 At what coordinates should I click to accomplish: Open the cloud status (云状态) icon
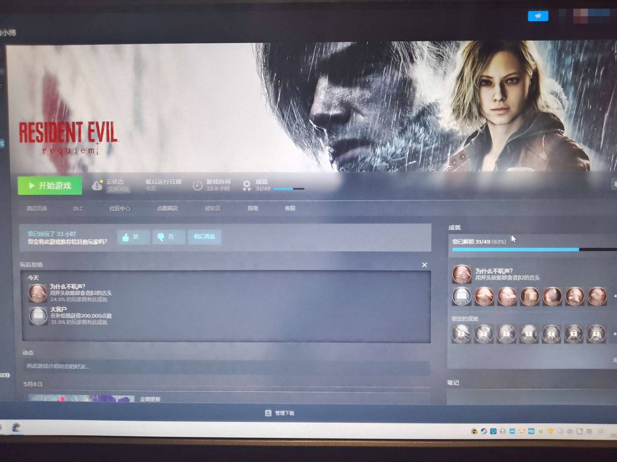click(97, 185)
